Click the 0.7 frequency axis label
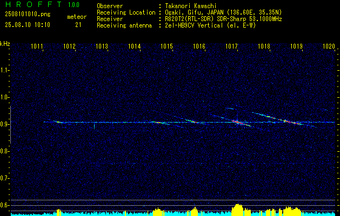 pyautogui.click(x=4, y=178)
